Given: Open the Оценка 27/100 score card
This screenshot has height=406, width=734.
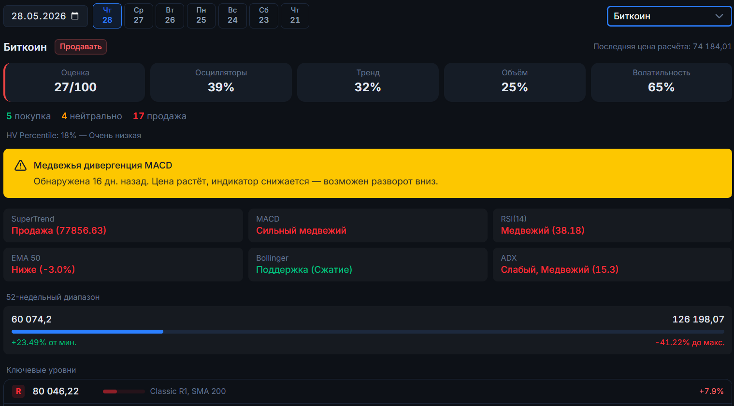Looking at the screenshot, I should pos(74,82).
